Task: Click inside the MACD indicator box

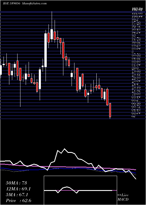Action: coord(80,190)
